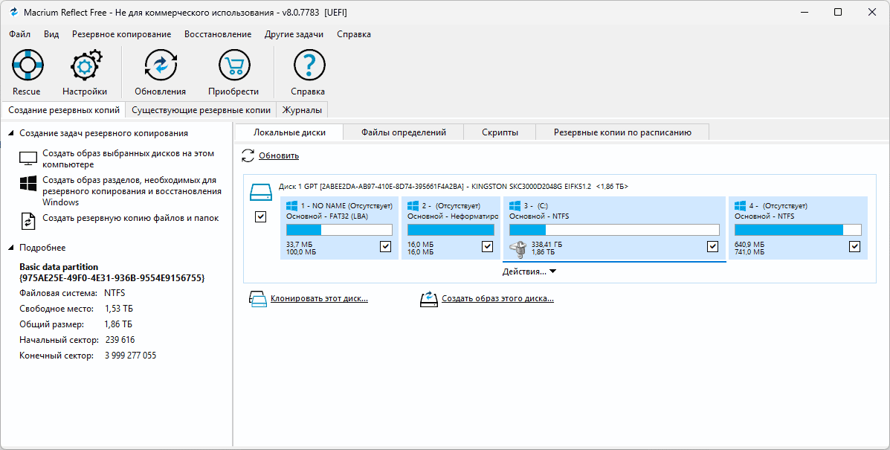This screenshot has width=890, height=450.
Task: Open the Действия dropdown
Action: pos(529,271)
